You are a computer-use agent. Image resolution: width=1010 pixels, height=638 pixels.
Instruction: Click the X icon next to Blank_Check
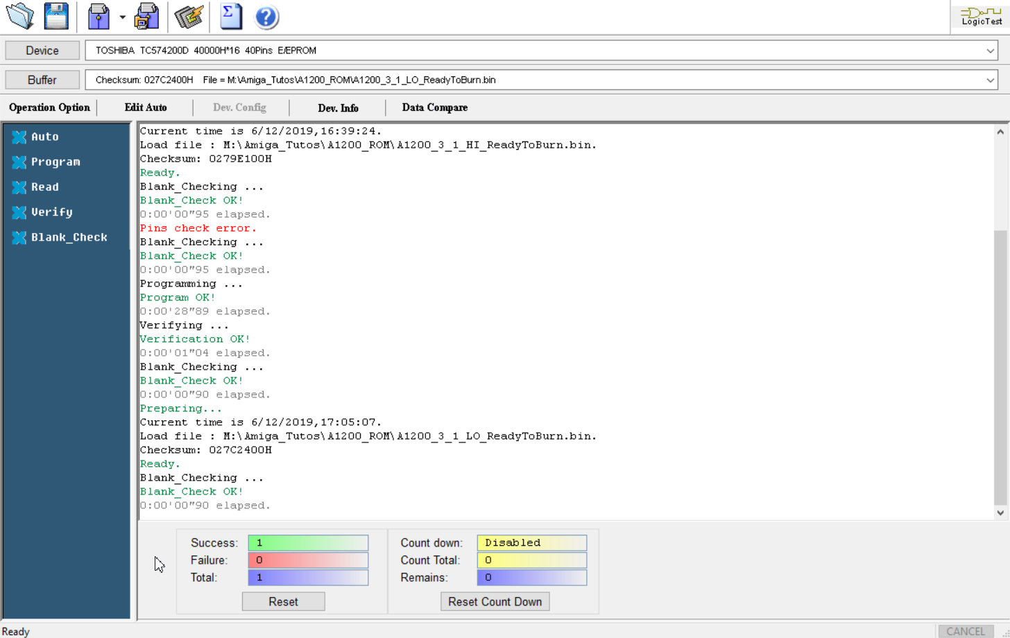pos(19,237)
